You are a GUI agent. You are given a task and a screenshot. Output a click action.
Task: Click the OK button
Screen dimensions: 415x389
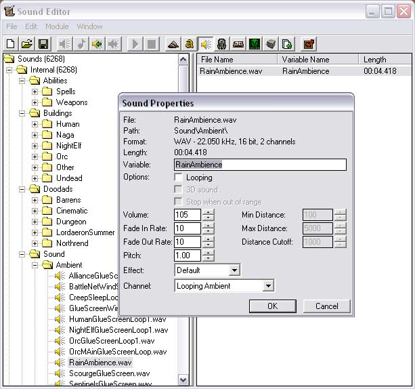pyautogui.click(x=273, y=306)
